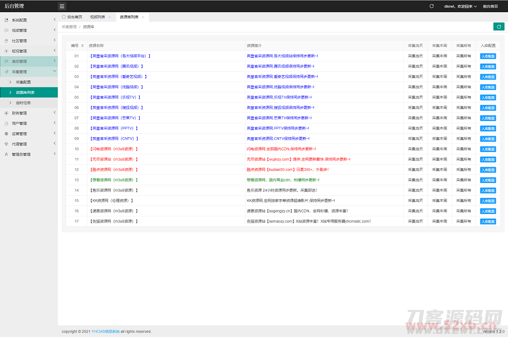Close the 视频列表 tab with its X

(109, 17)
